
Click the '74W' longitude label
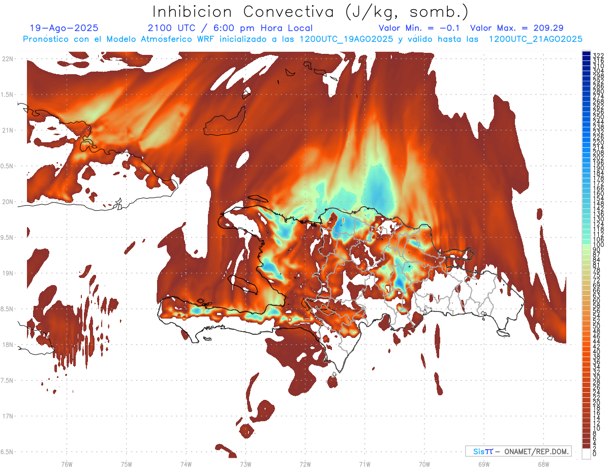[x=186, y=464]
